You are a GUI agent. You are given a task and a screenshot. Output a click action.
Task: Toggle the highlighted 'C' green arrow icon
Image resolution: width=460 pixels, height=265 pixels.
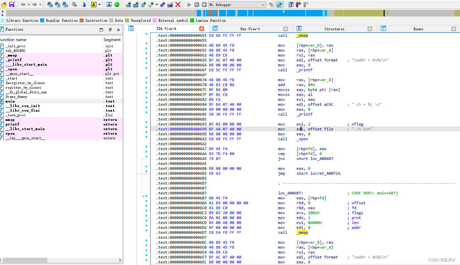pyautogui.click(x=279, y=5)
